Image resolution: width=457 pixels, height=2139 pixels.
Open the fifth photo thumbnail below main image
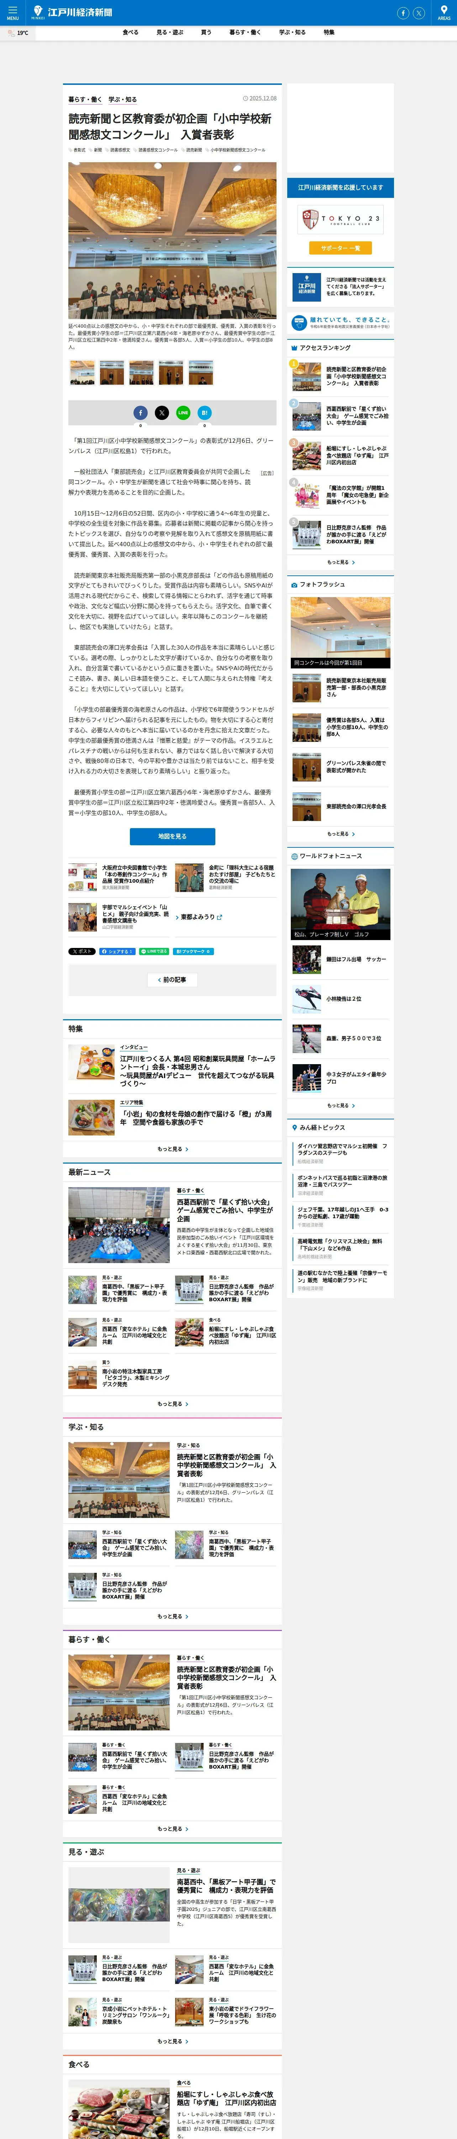[x=201, y=373]
